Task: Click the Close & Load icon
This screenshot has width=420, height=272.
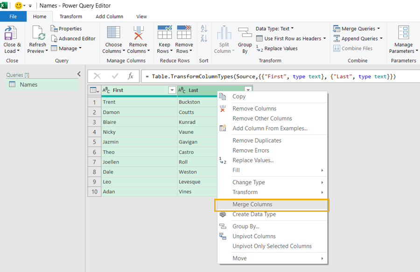Action: coord(11,33)
